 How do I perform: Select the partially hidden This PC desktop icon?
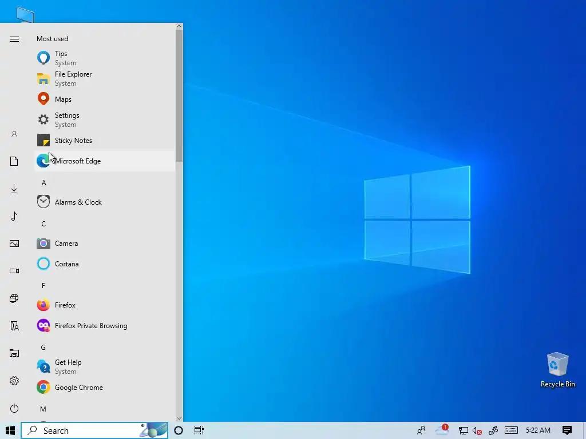25,15
